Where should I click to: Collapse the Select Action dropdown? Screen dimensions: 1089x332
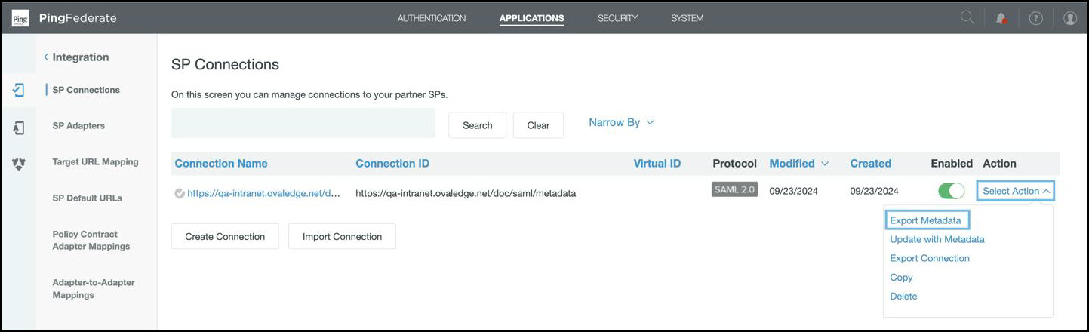(x=1016, y=191)
